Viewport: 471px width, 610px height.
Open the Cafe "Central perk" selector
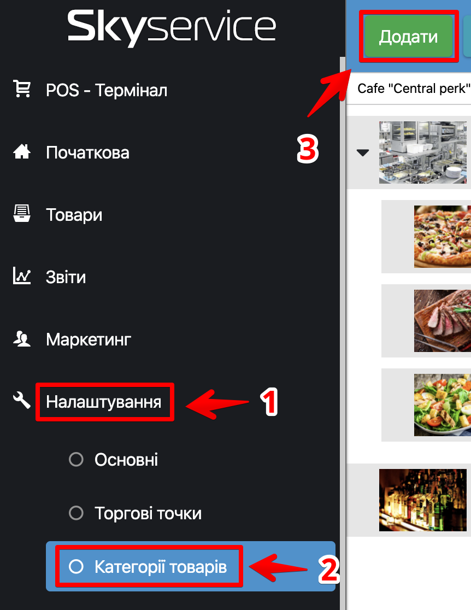tap(414, 89)
